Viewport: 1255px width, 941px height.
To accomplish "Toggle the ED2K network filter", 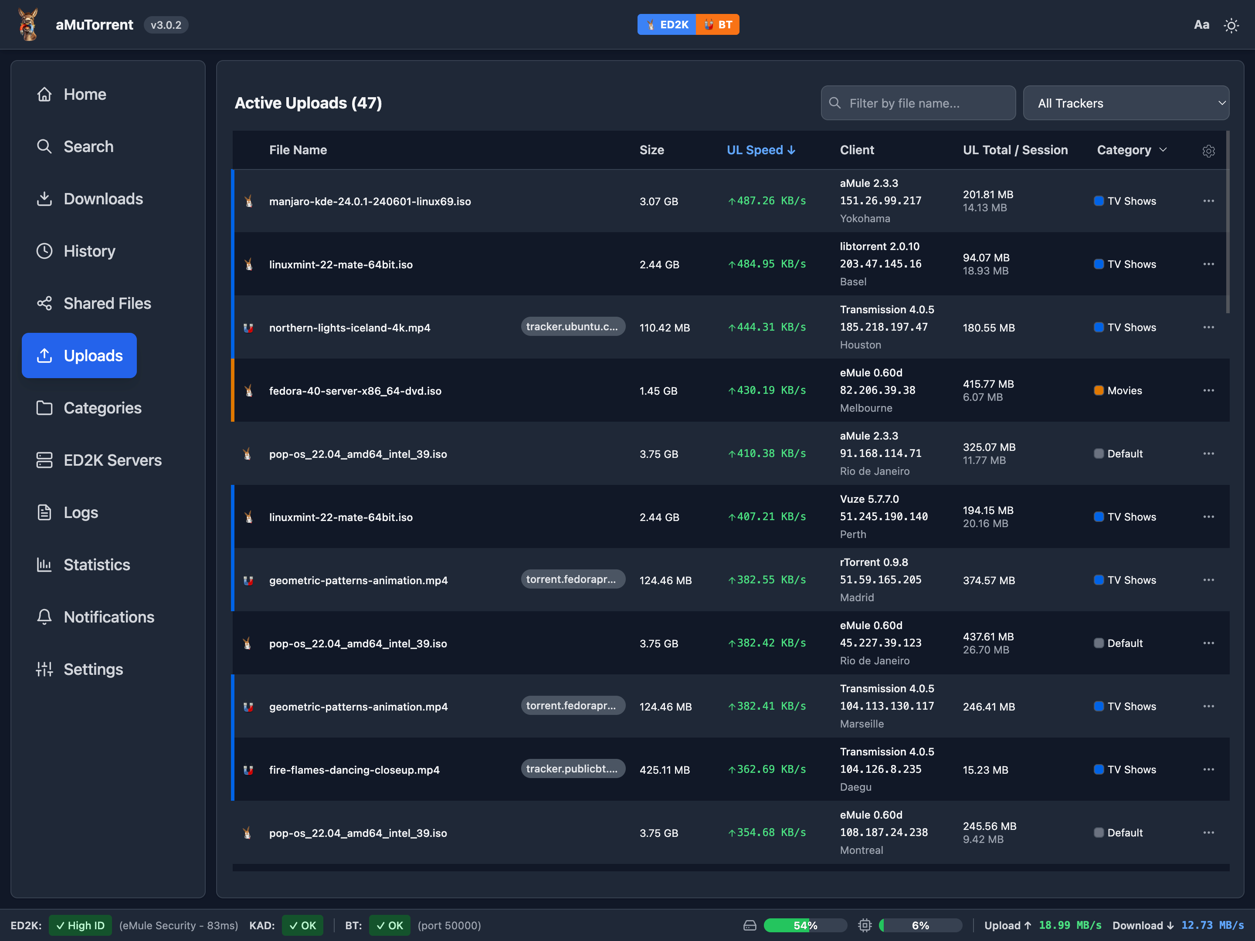I will (667, 24).
